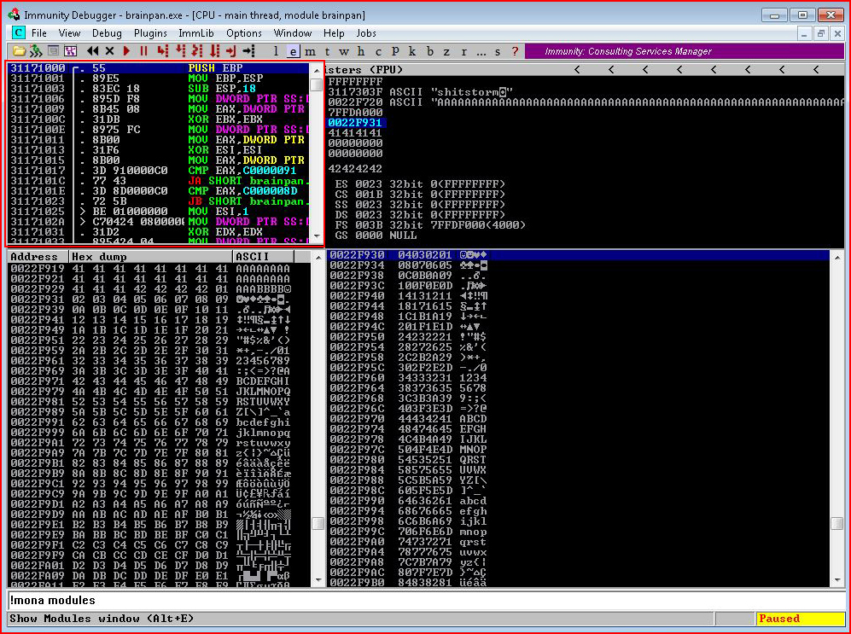
Task: Click the Go to address arrow icon
Action: click(249, 51)
